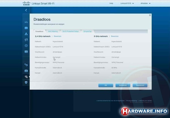The height and width of the screenshot is (118, 170).
Task: Open Media Prioritization sidebar icon
Action: click(26, 40)
